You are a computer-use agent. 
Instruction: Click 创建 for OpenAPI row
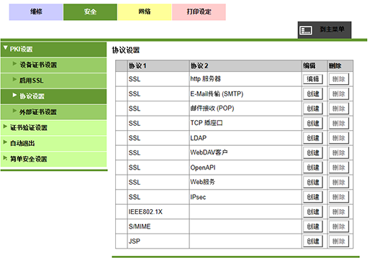[x=313, y=167]
